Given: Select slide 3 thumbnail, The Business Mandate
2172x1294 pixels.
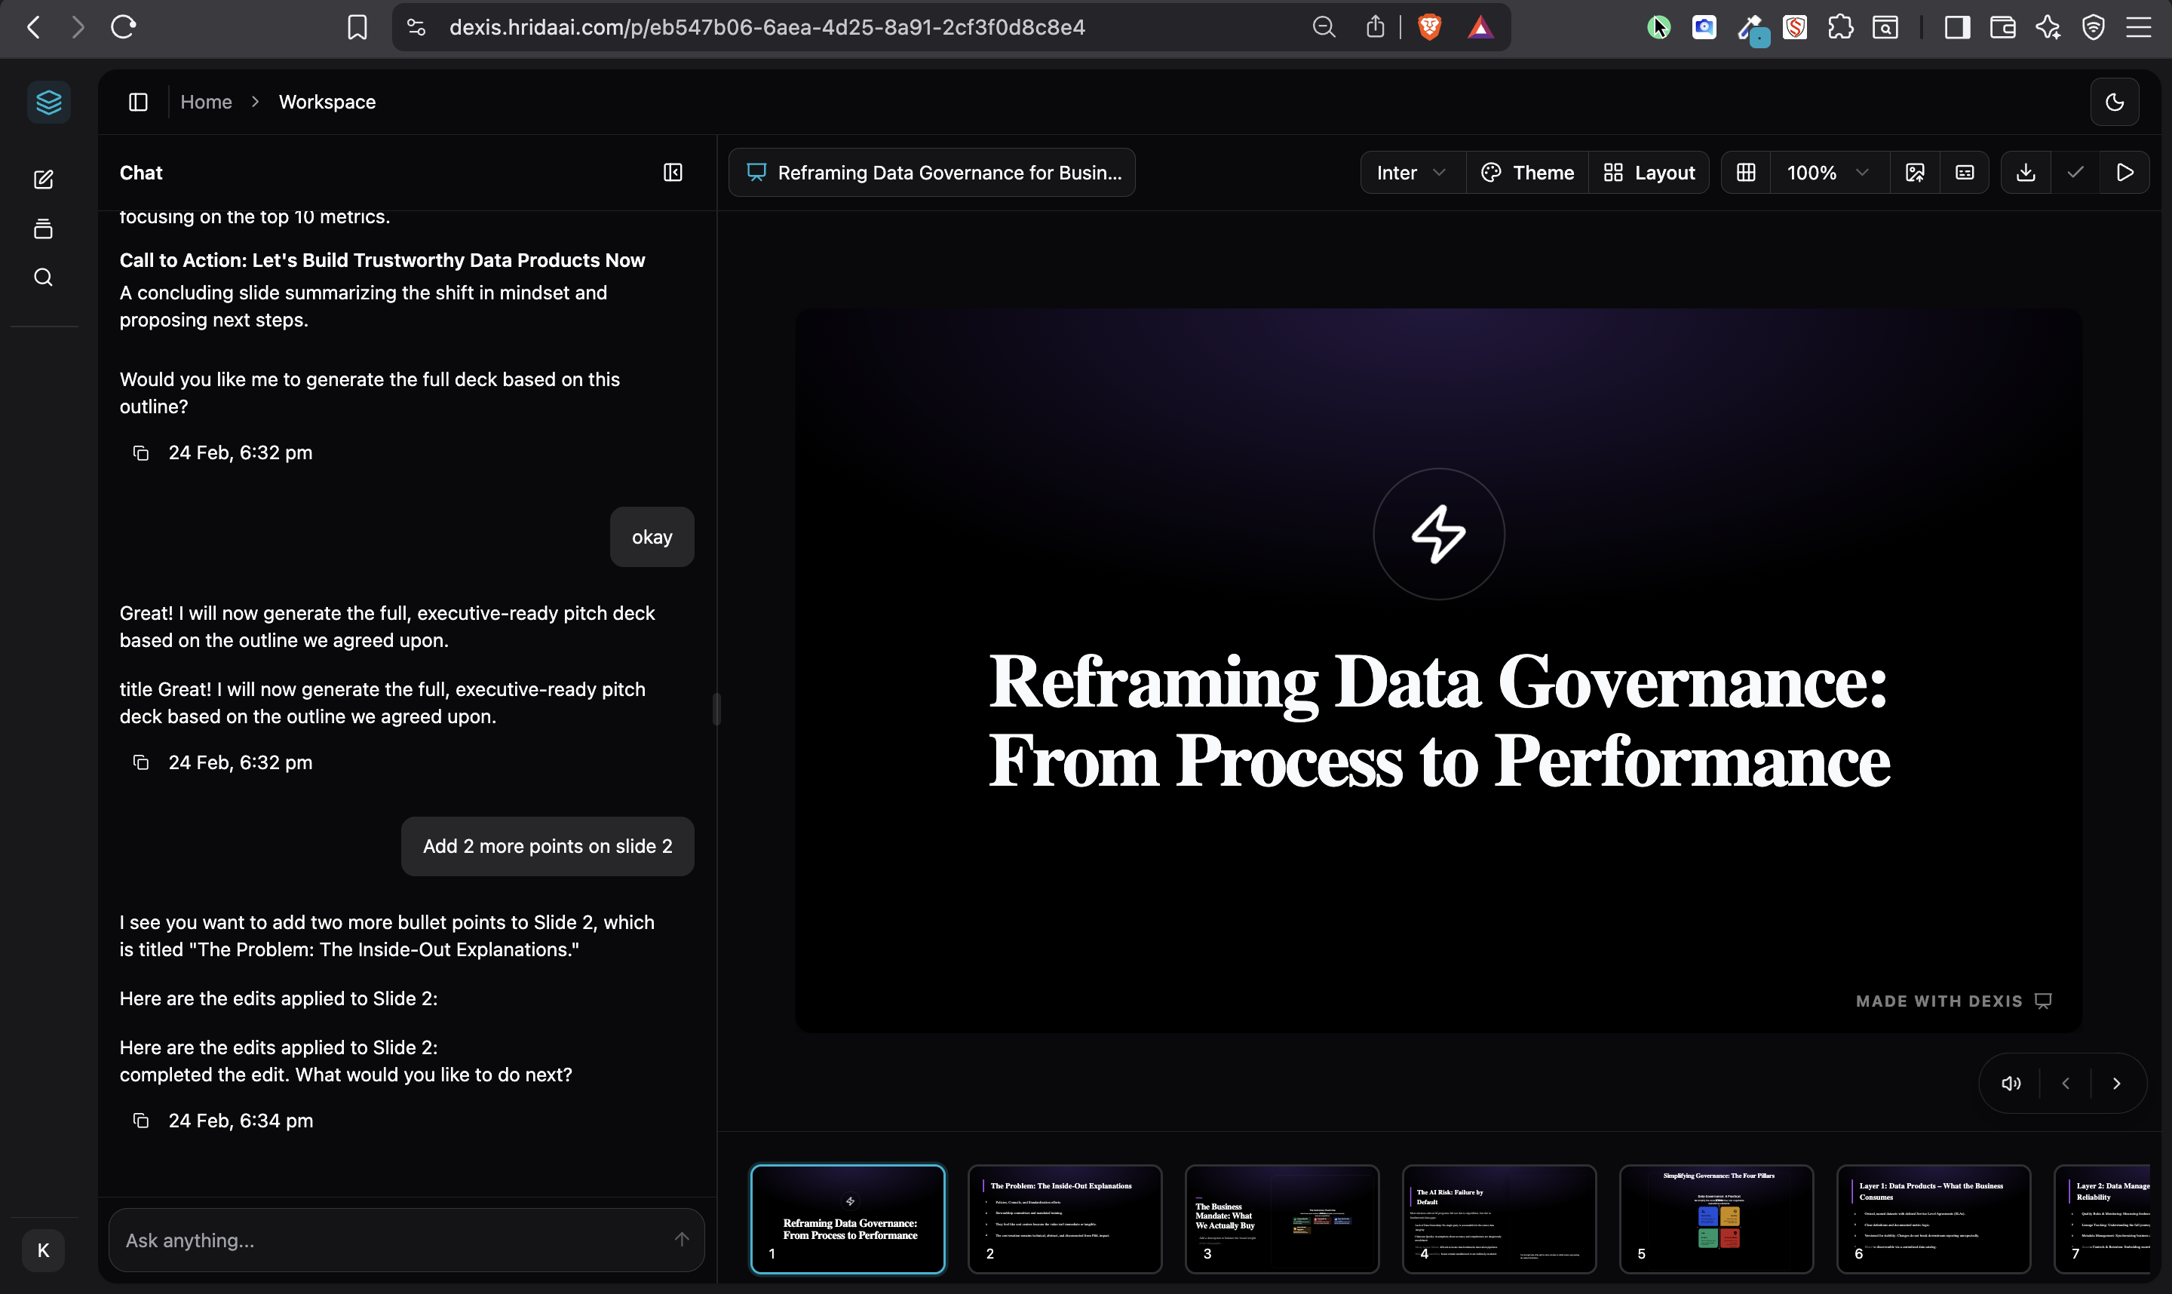Looking at the screenshot, I should [1282, 1218].
